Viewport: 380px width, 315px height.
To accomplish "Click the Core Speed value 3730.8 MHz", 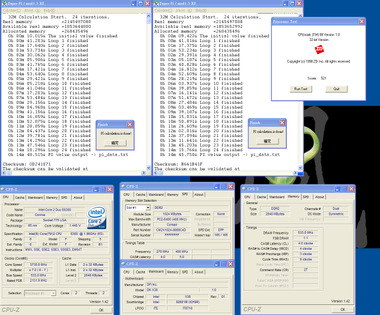I will click(x=39, y=265).
